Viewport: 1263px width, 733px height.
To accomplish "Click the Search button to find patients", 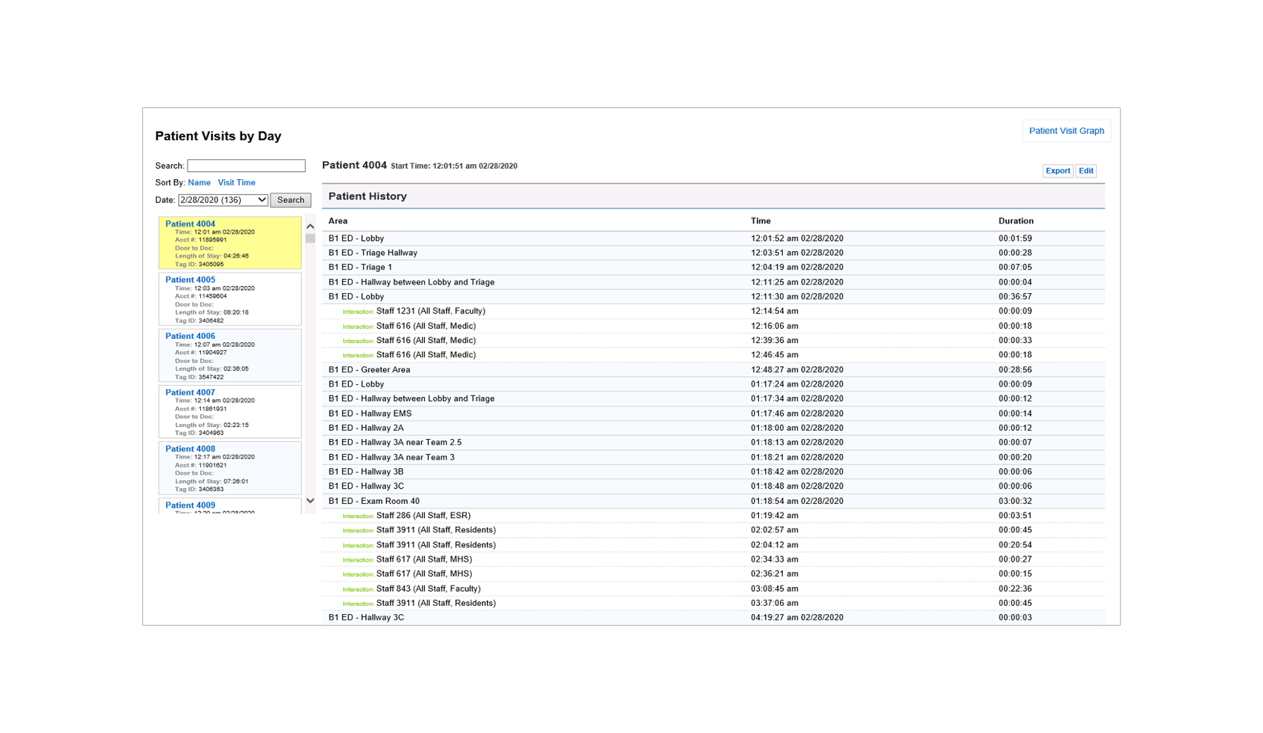I will pos(292,200).
